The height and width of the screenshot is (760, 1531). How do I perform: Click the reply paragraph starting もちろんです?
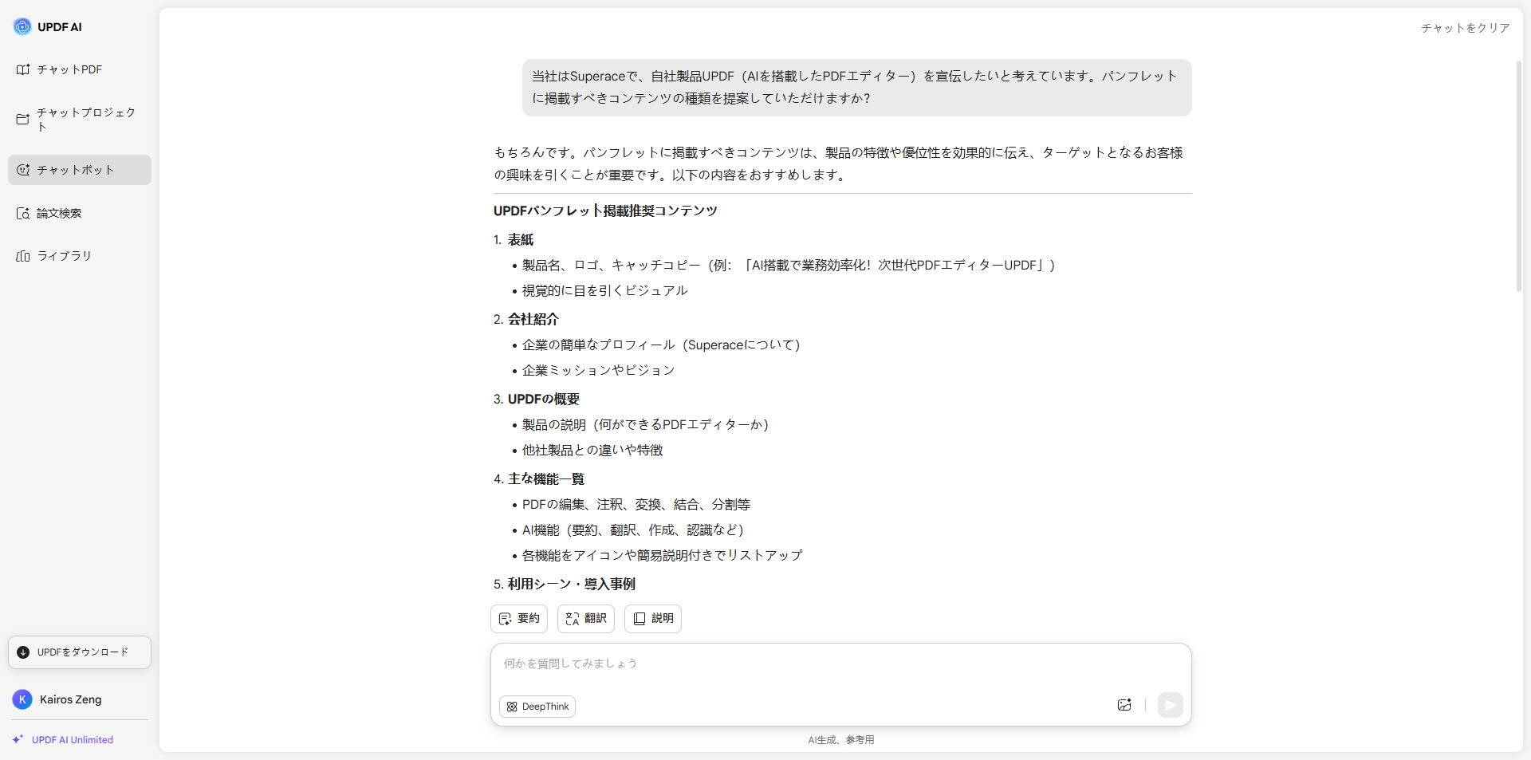839,163
